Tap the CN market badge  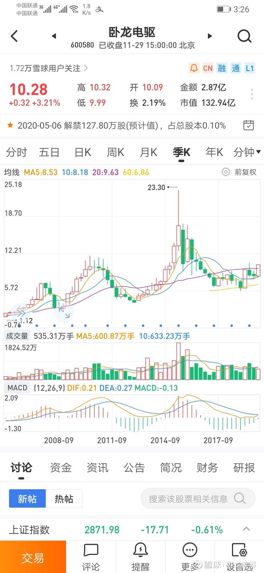(x=208, y=68)
